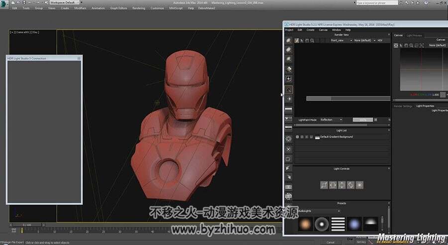
Task: Click the gradient background bar icon in toolbar
Action: tap(289, 109)
